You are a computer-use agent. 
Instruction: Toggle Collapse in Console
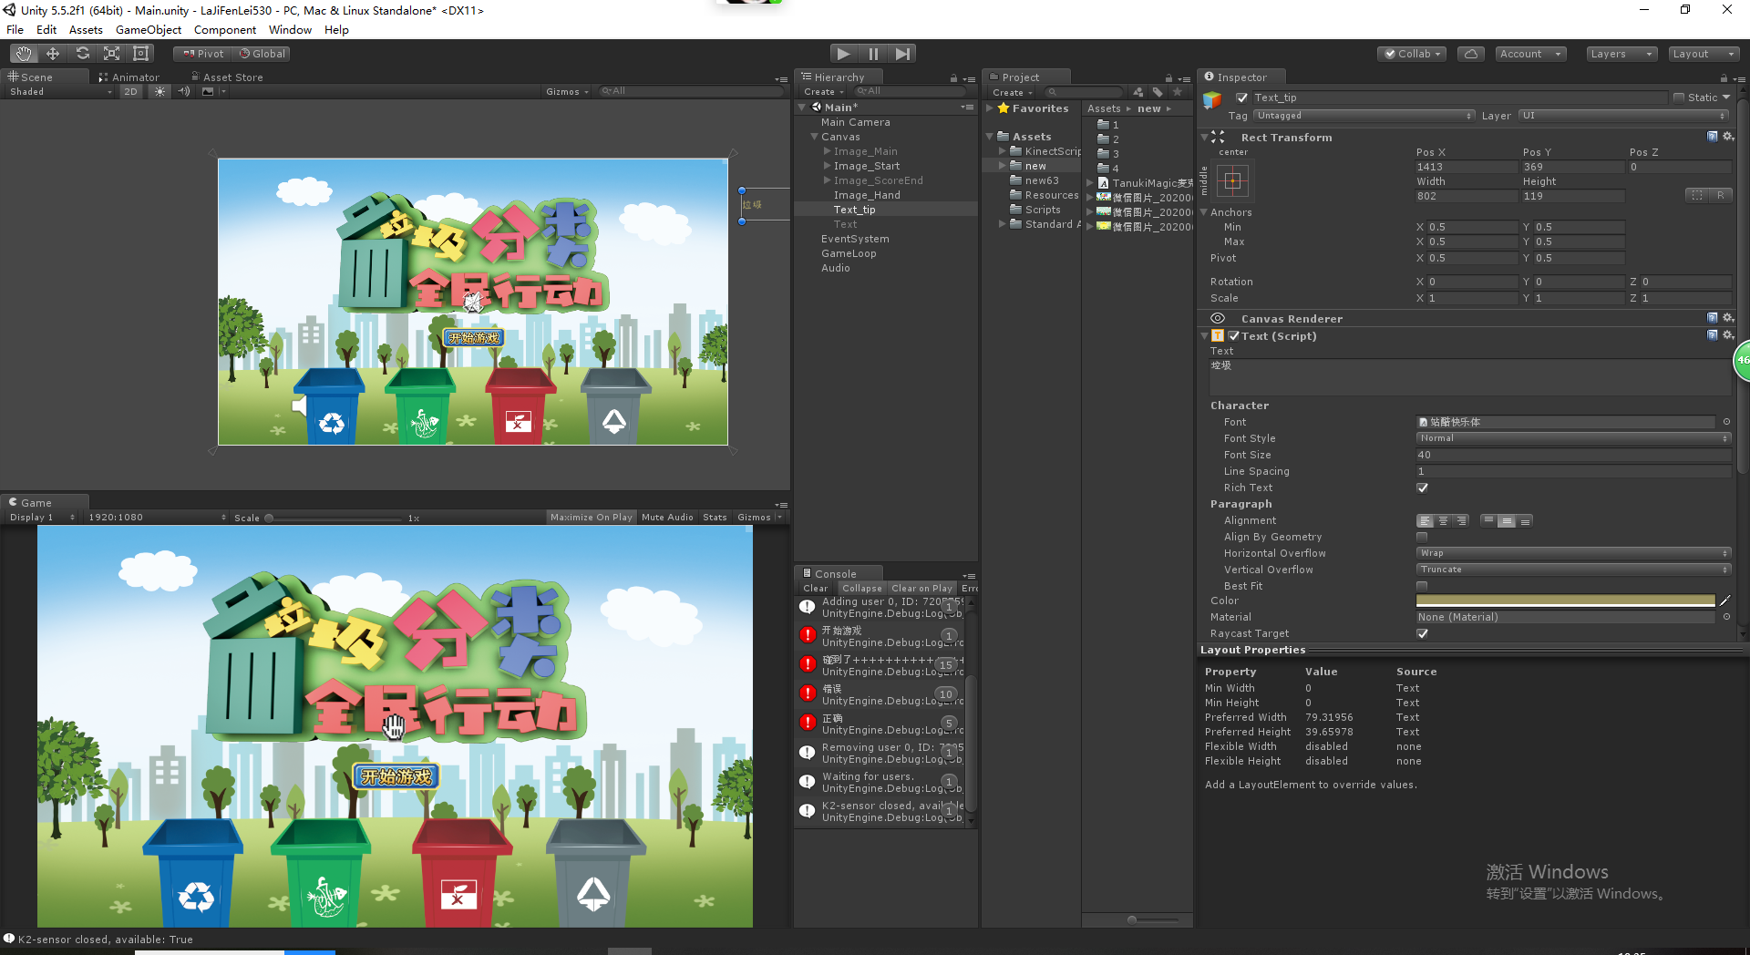(861, 589)
